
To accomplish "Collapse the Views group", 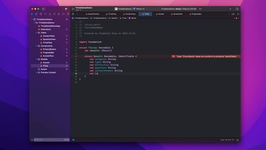I will click(x=36, y=32).
